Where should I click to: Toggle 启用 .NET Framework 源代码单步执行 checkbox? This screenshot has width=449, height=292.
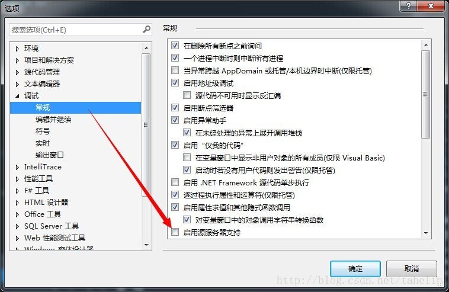pyautogui.click(x=175, y=182)
